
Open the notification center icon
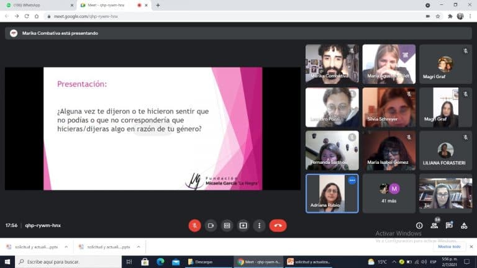tap(466, 262)
